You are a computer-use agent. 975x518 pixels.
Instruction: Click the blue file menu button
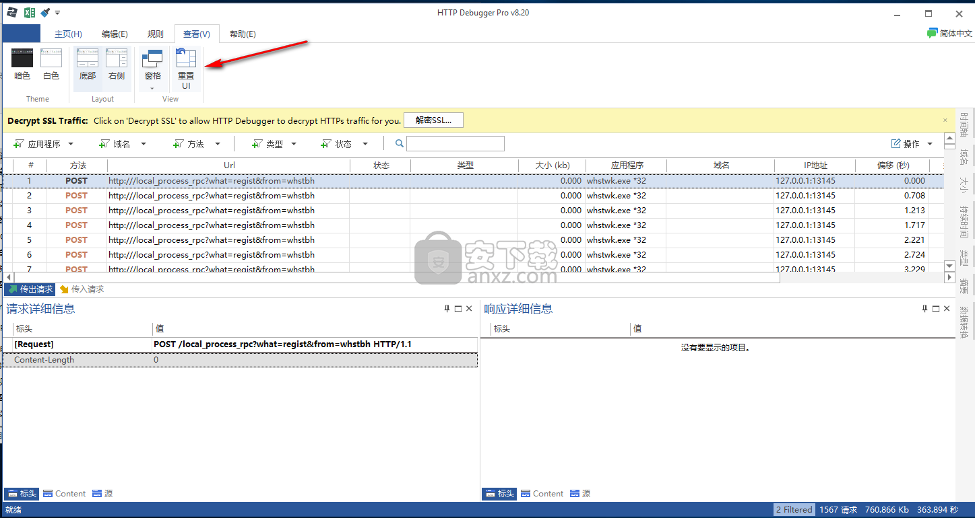[x=22, y=34]
